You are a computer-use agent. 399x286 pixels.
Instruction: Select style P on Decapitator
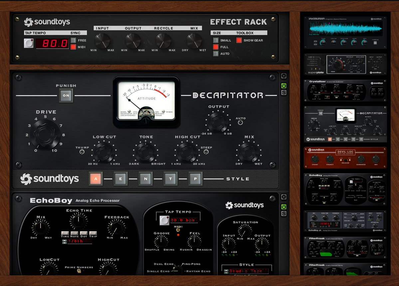coord(195,179)
